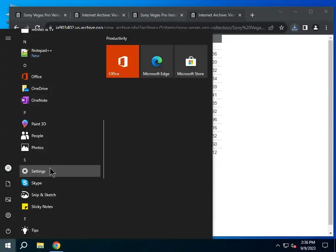Switch to Chrome from the taskbar

click(x=56, y=245)
